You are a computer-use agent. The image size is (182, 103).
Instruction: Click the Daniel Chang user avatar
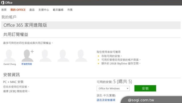9,56
